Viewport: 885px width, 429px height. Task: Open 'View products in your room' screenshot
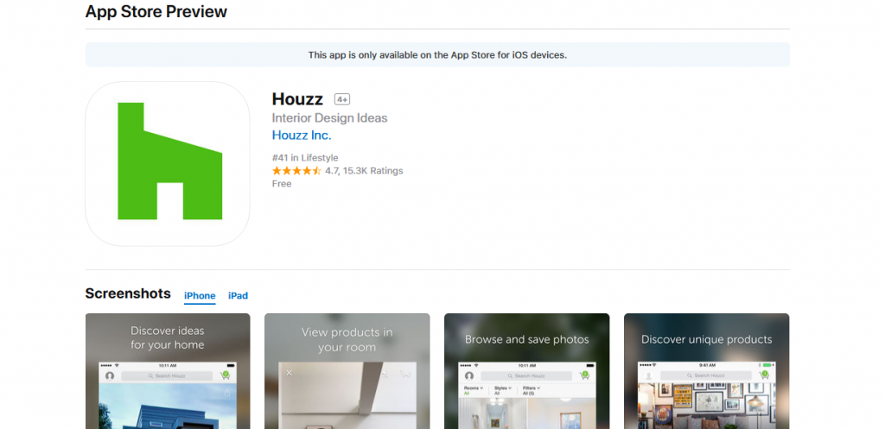tap(347, 371)
